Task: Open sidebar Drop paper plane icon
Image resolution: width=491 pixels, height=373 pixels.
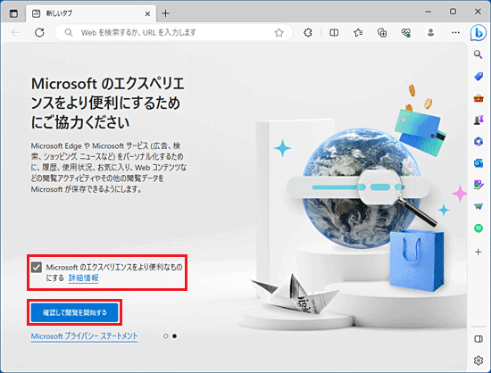Action: pos(479,206)
